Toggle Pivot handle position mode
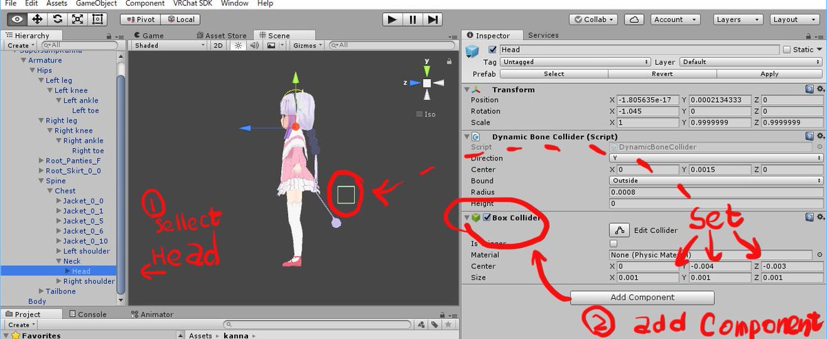This screenshot has height=339, width=827. 140,19
